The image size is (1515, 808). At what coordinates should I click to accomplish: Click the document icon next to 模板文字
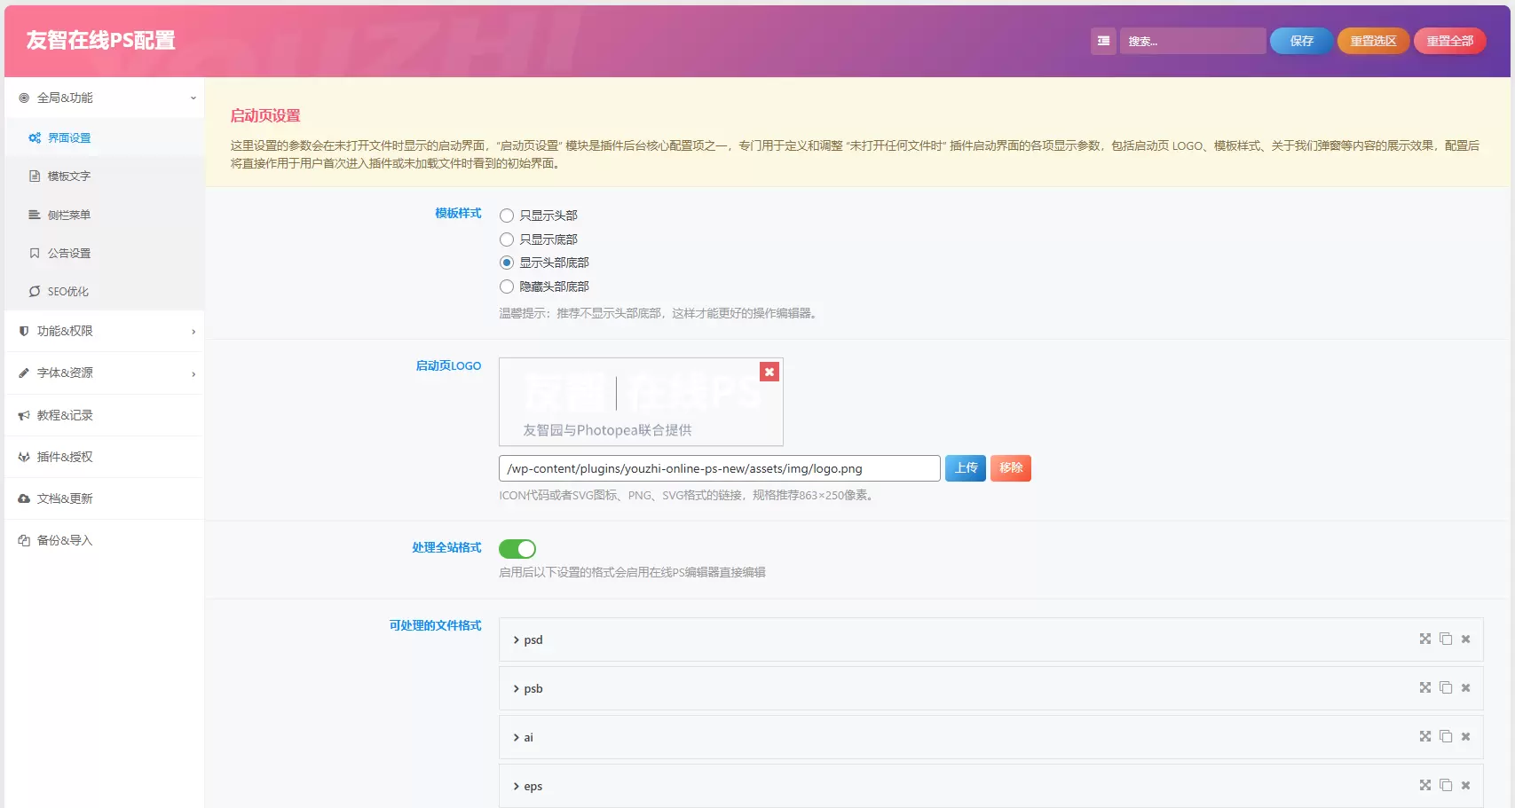(35, 176)
